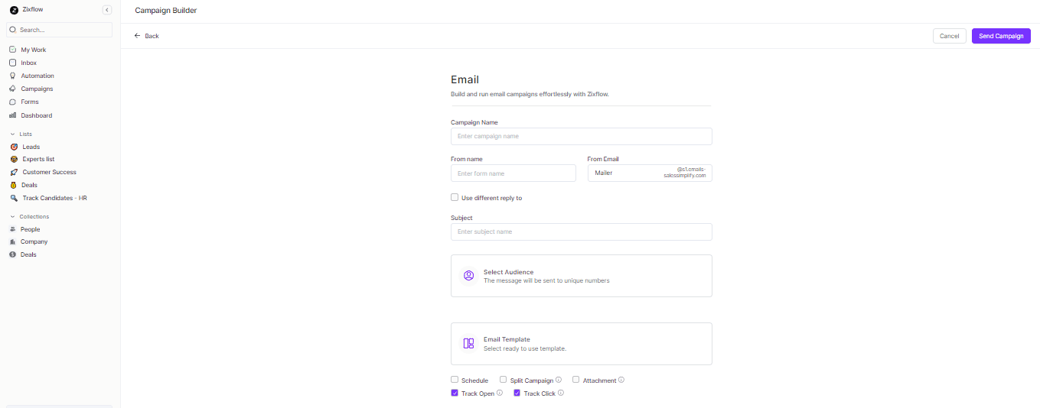Click the info icon next to Track Open
Screen dimensions: 1040x408
500,393
